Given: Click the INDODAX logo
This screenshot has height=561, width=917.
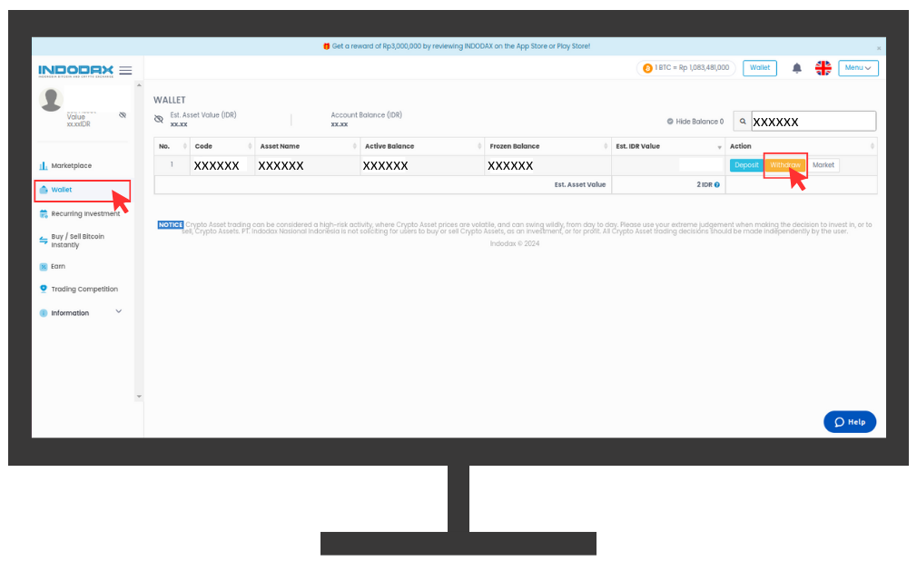Looking at the screenshot, I should pyautogui.click(x=76, y=71).
